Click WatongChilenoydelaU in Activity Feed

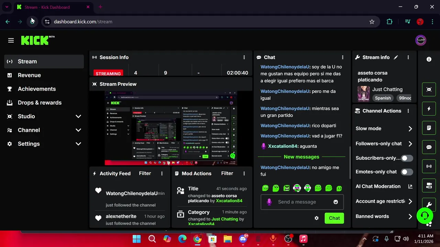point(132,193)
